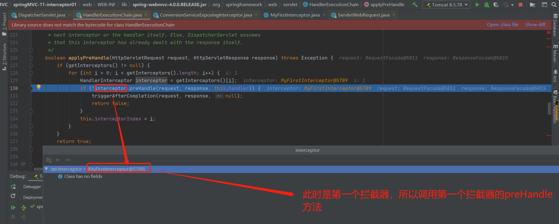Switch to ConversionServiceExposingInterceptor.java tab
Screen dimensions: 559x224
pyautogui.click(x=206, y=15)
